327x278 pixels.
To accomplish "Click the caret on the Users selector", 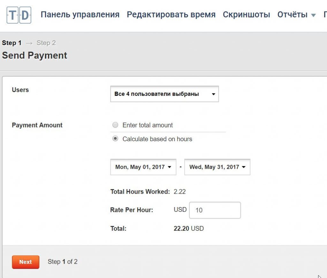I will point(214,94).
